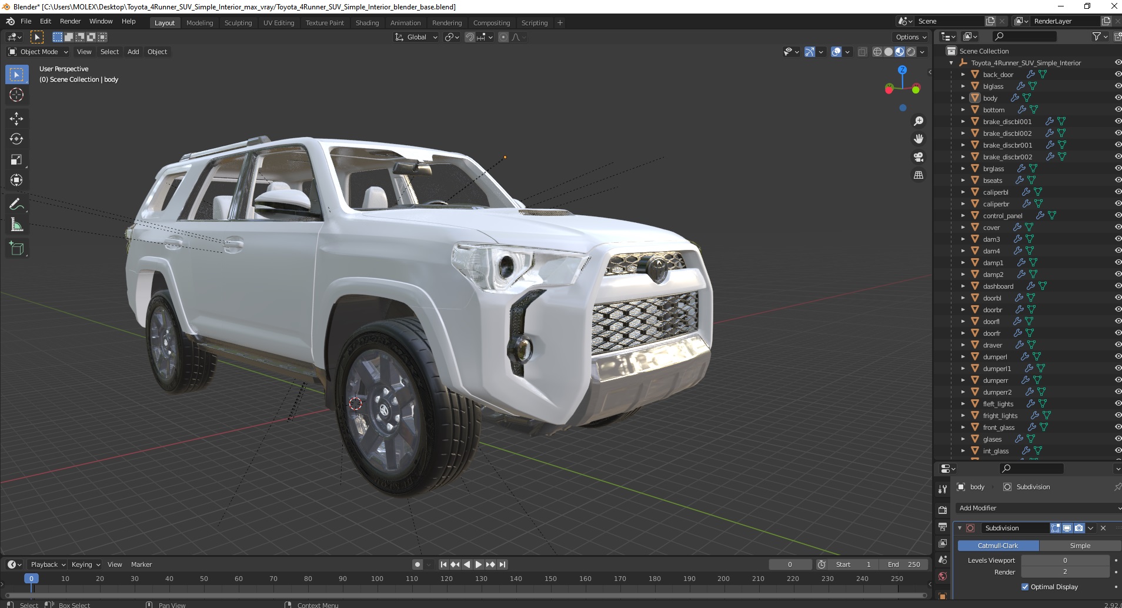
Task: Select the Move tool
Action: click(16, 119)
